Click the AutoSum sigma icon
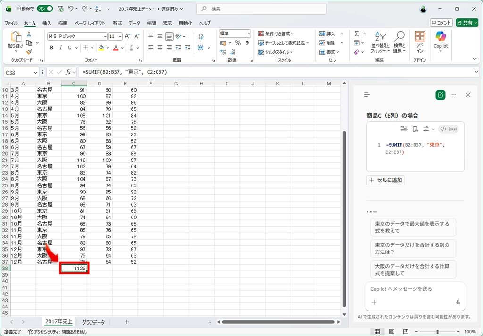This screenshot has height=336, width=483. pyautogui.click(x=357, y=34)
